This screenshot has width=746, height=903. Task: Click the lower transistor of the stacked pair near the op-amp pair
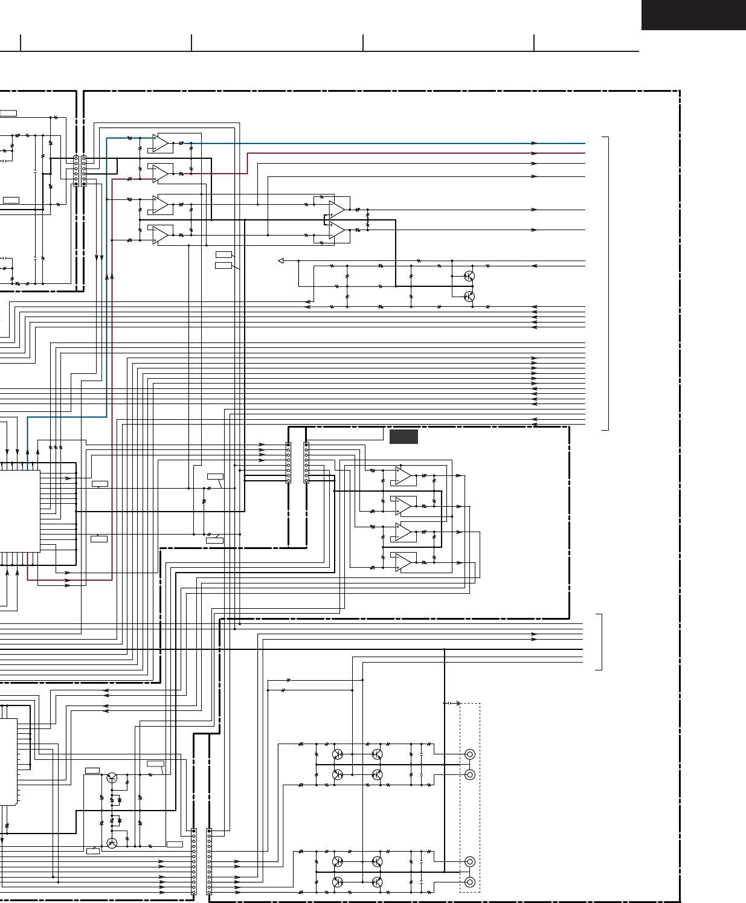click(469, 297)
